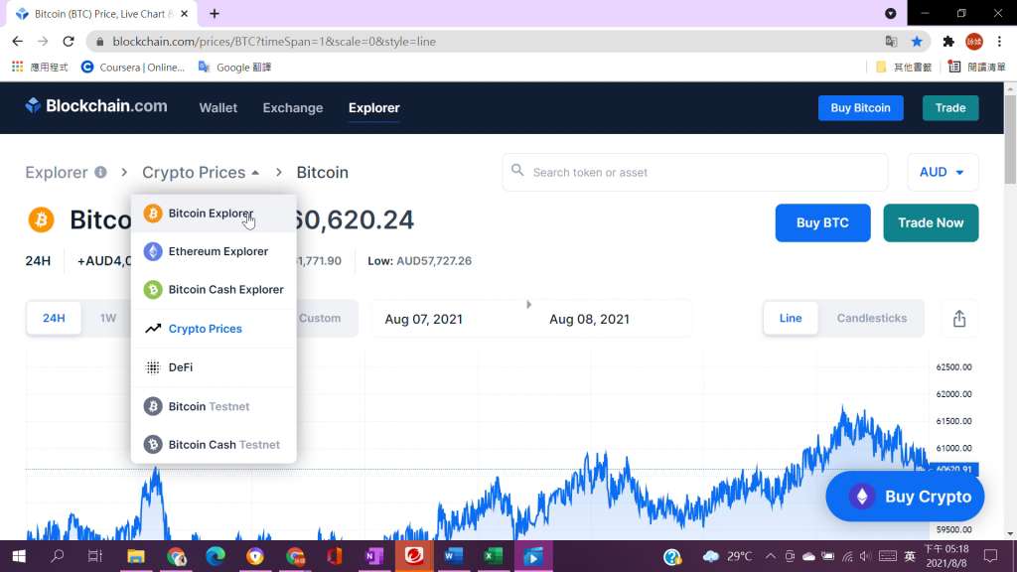Open Bitcoin Explorer from dropdown menu
This screenshot has width=1017, height=572.
pos(214,214)
